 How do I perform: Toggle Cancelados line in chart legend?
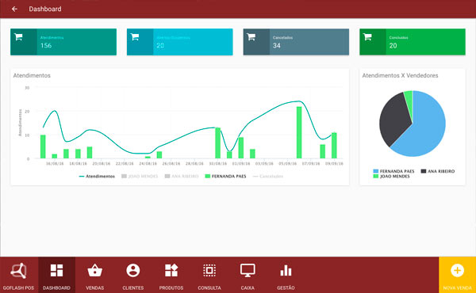[268, 176]
